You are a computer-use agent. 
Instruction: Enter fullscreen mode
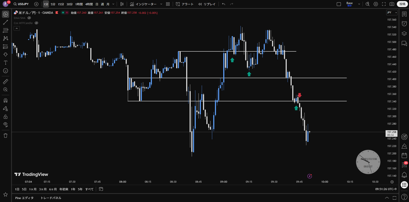click(x=384, y=4)
